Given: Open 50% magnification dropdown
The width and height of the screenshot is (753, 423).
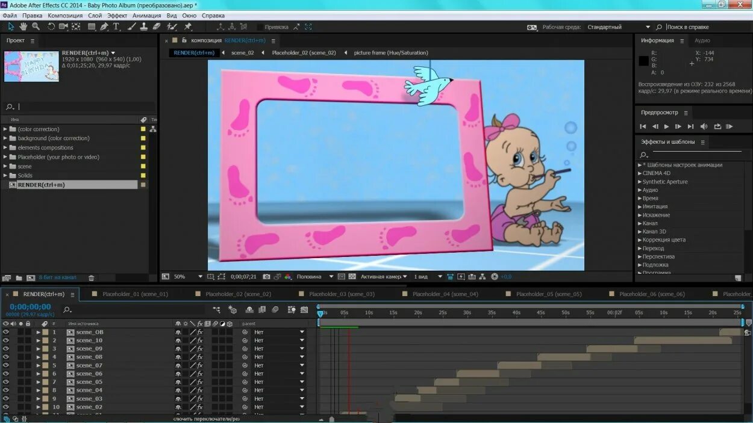Looking at the screenshot, I should pyautogui.click(x=188, y=277).
